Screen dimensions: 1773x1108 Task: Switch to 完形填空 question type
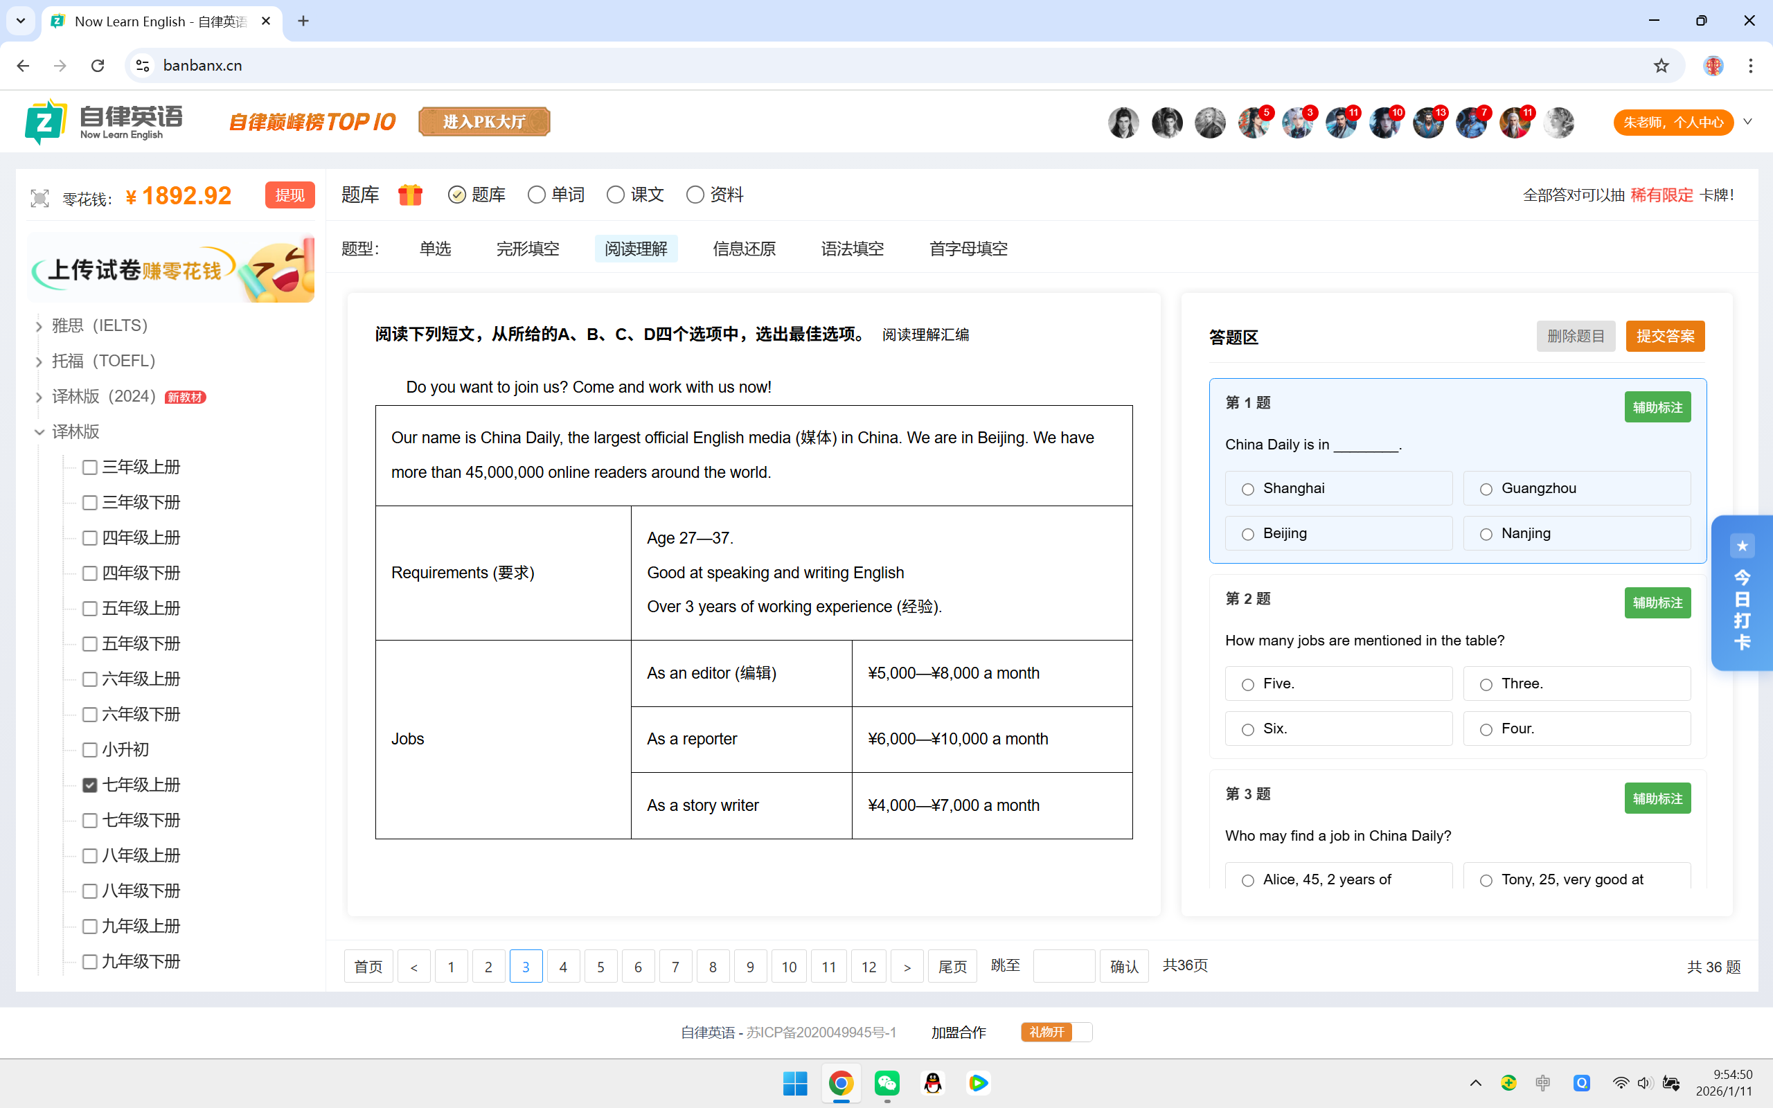[x=528, y=249]
